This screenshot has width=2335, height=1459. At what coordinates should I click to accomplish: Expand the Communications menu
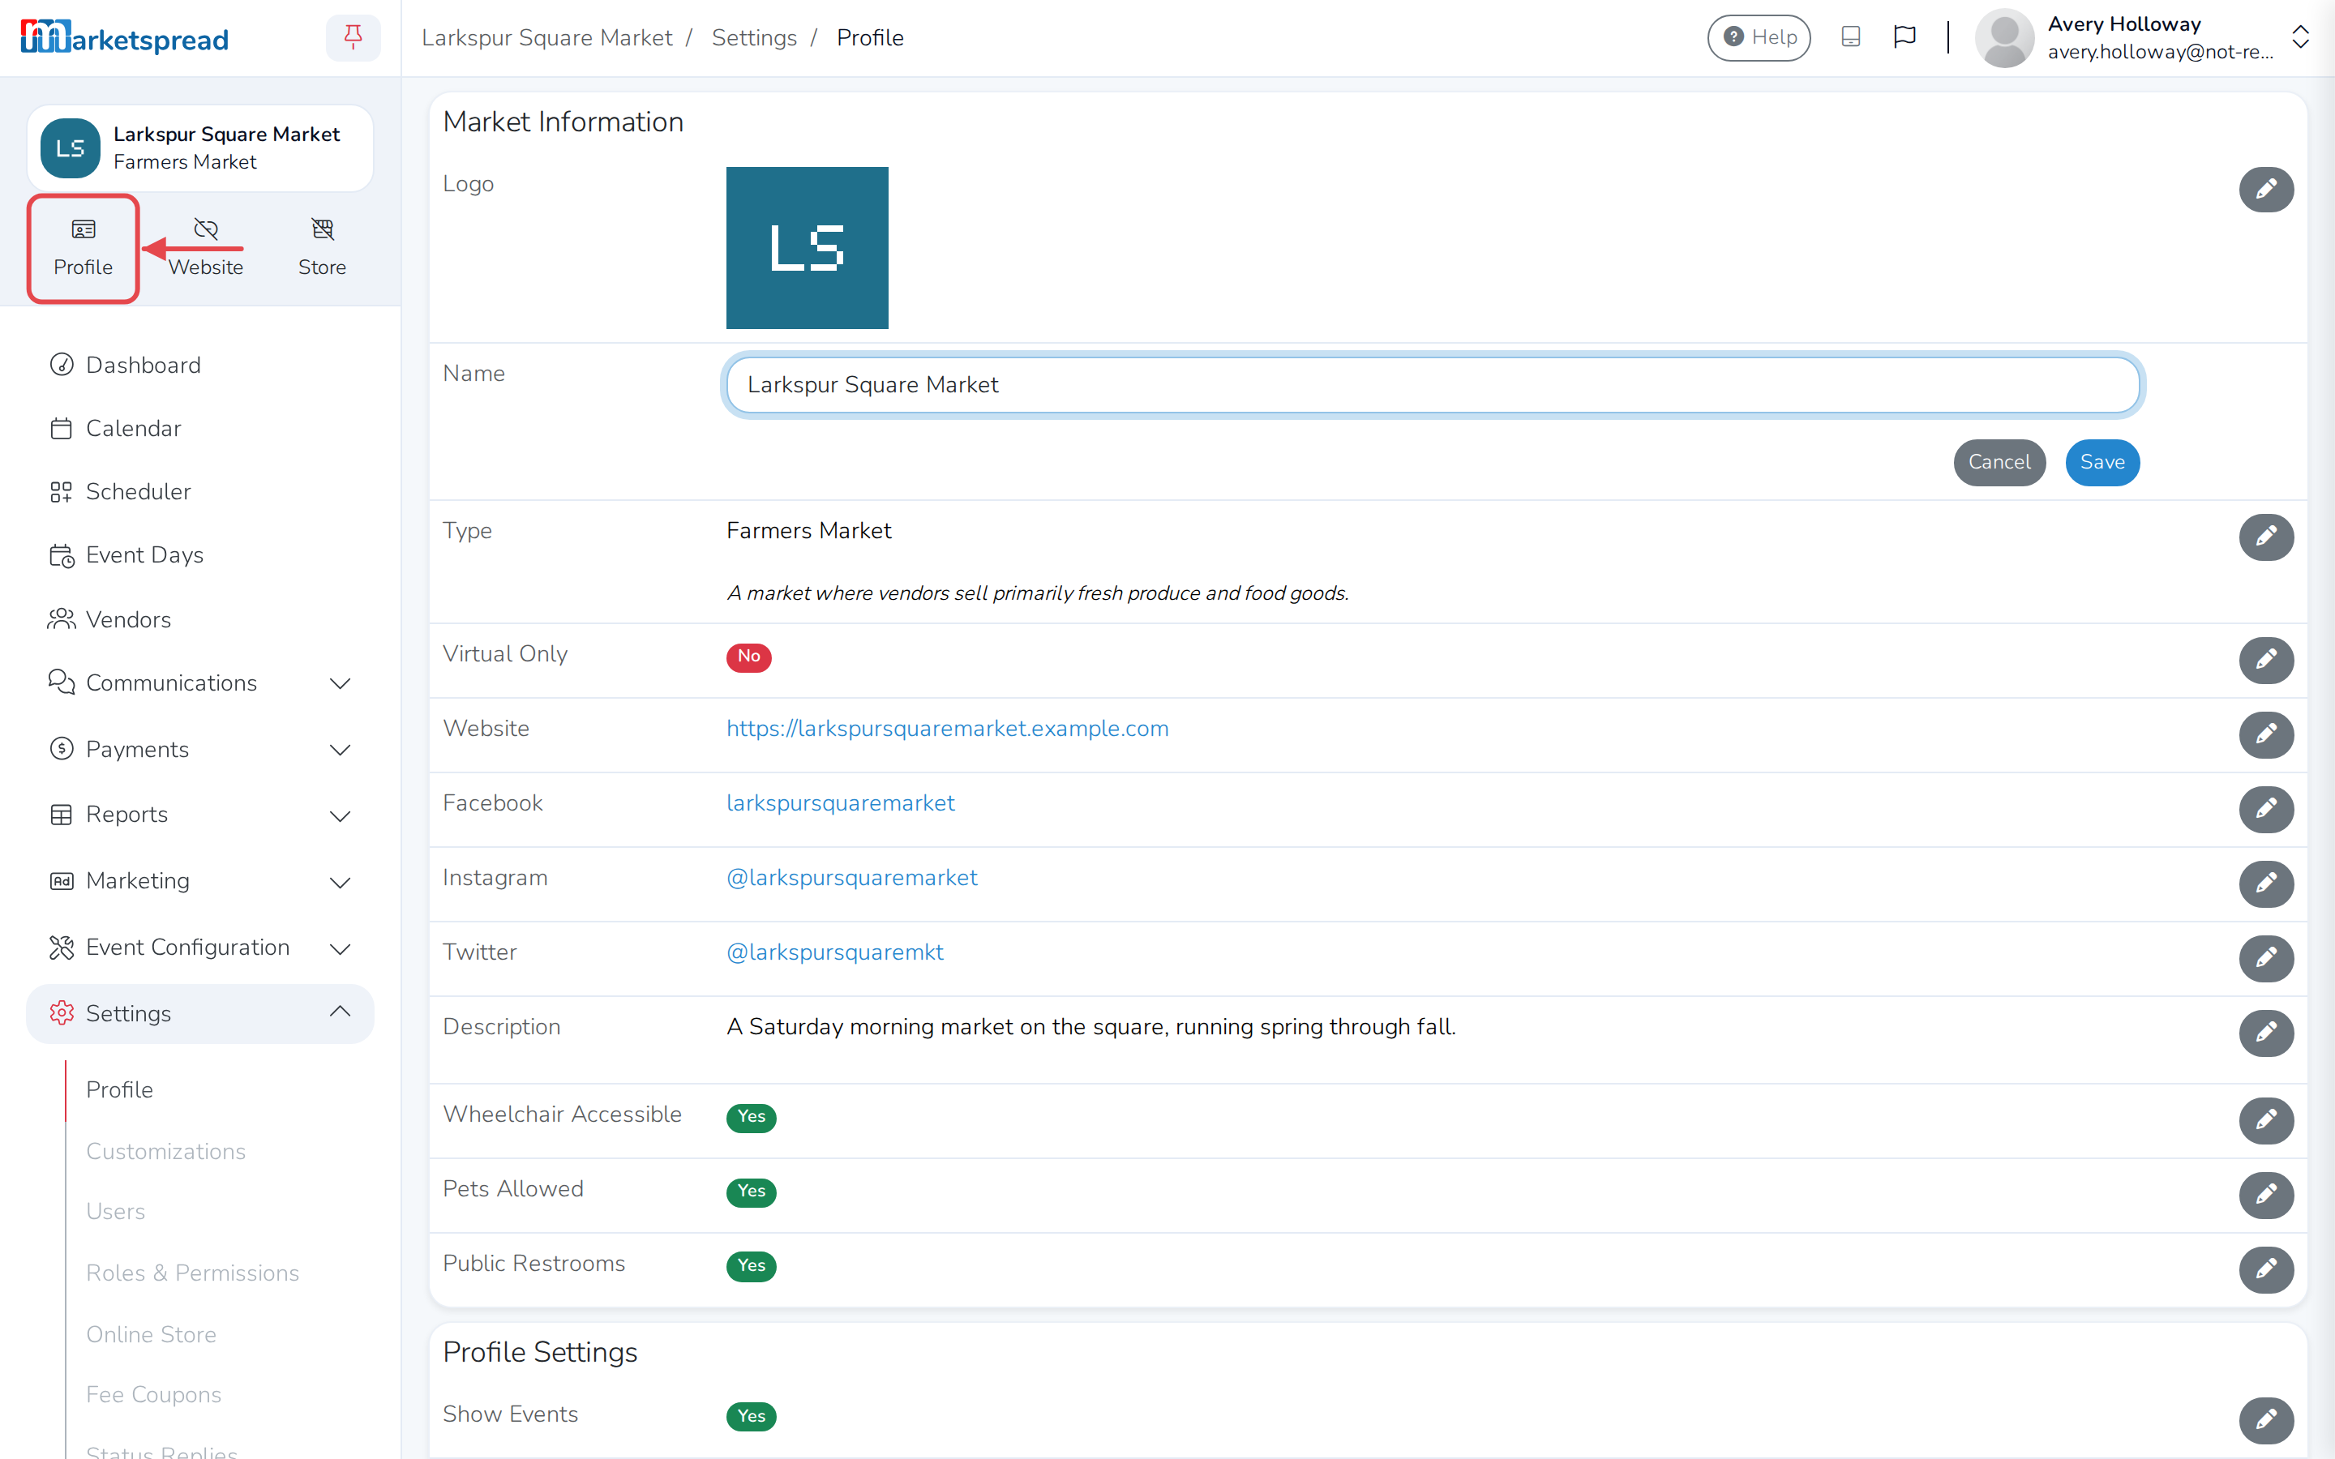pyautogui.click(x=199, y=683)
